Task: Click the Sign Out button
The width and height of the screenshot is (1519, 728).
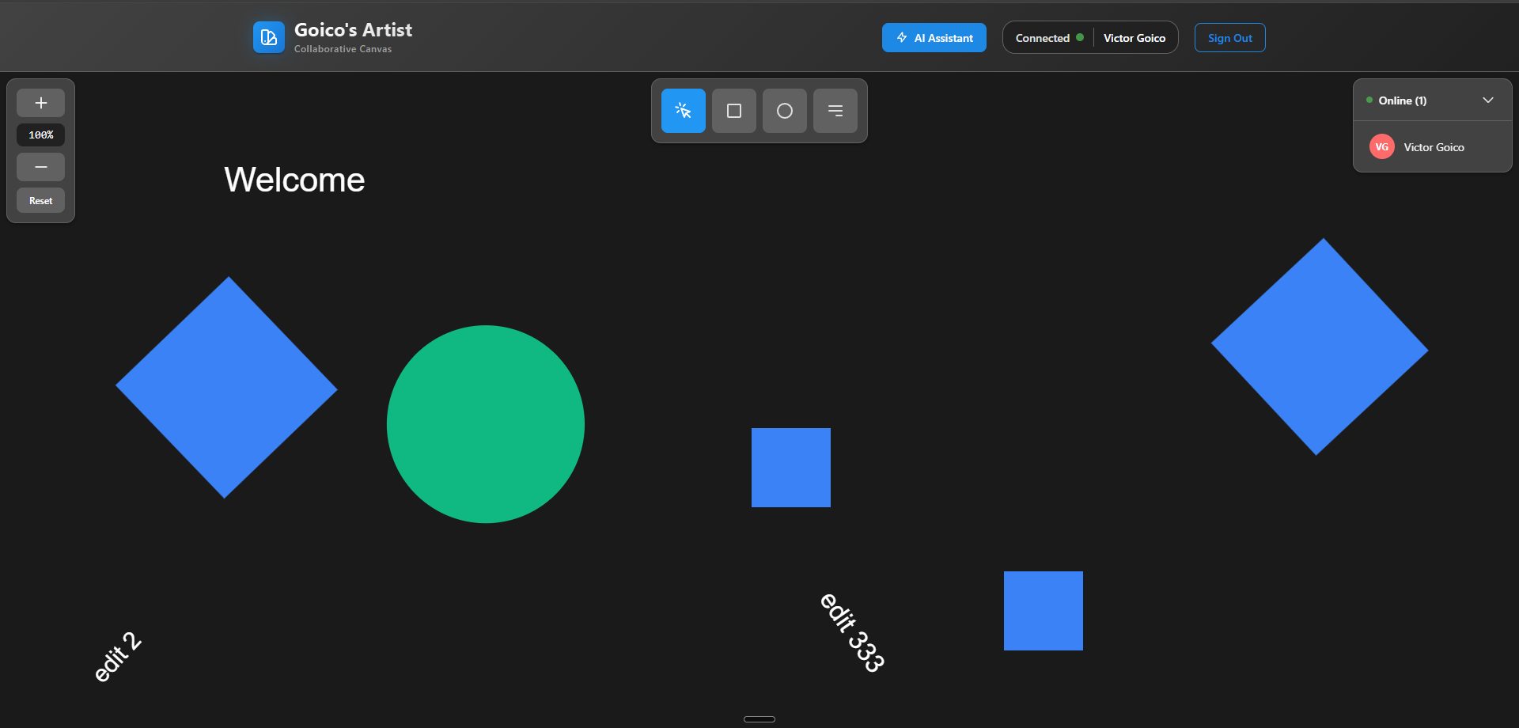Action: coord(1229,38)
